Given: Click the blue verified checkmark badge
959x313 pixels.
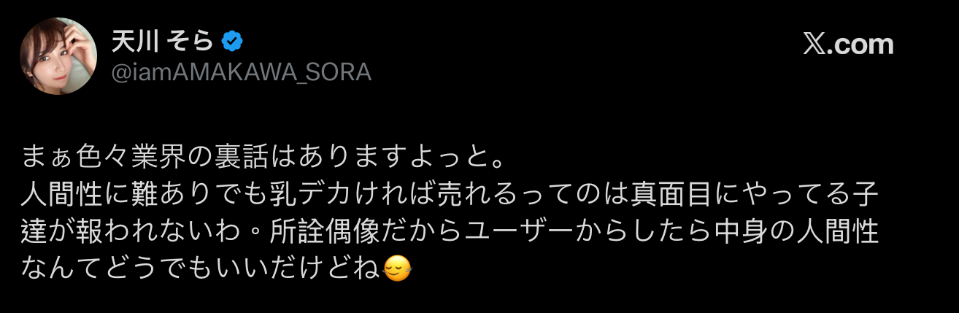Looking at the screenshot, I should tap(232, 42).
